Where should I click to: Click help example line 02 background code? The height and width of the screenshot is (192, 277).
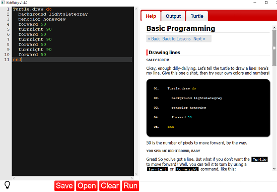point(196,98)
